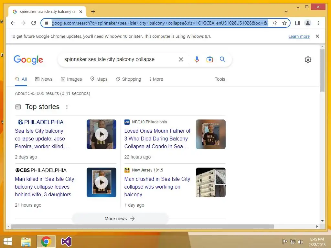Open 'Loved Ones Mourn Father of 3' story
The image size is (331, 248).
[x=157, y=139]
